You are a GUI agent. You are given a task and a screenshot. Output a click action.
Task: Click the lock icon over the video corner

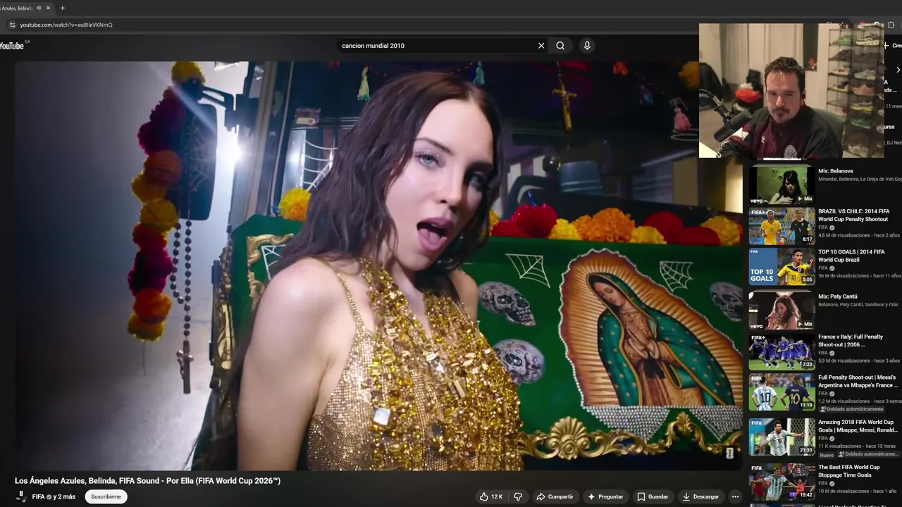[x=730, y=453]
